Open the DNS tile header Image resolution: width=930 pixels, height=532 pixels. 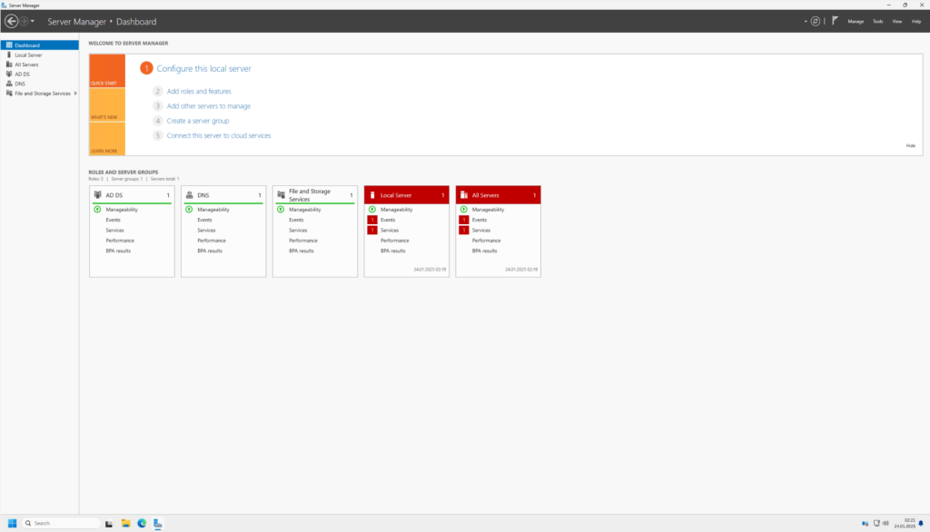[223, 195]
